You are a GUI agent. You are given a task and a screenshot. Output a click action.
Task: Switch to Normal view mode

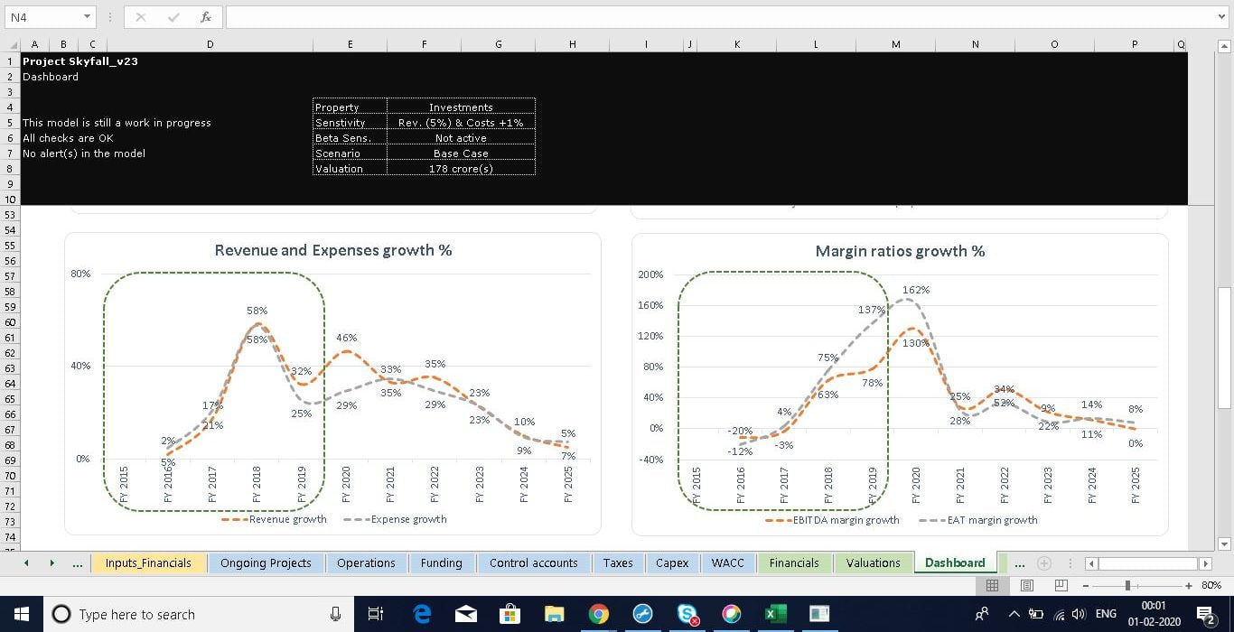992,586
